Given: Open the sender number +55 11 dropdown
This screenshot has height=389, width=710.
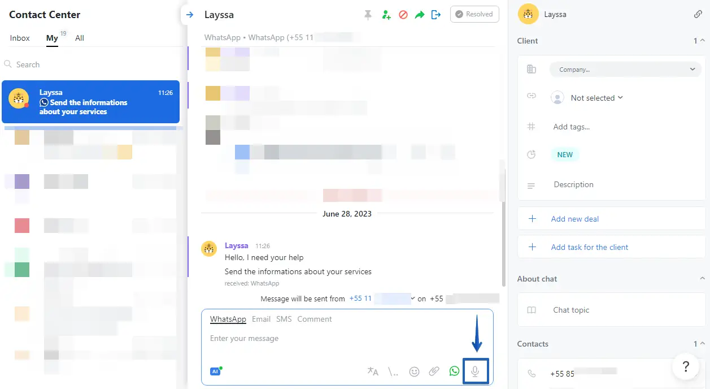Looking at the screenshot, I should [x=382, y=299].
